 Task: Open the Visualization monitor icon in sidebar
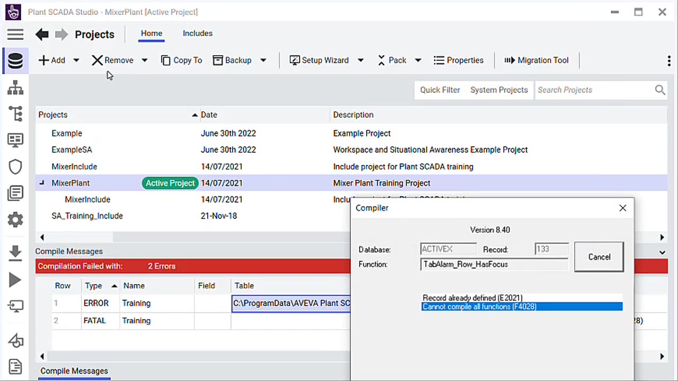[x=15, y=140]
